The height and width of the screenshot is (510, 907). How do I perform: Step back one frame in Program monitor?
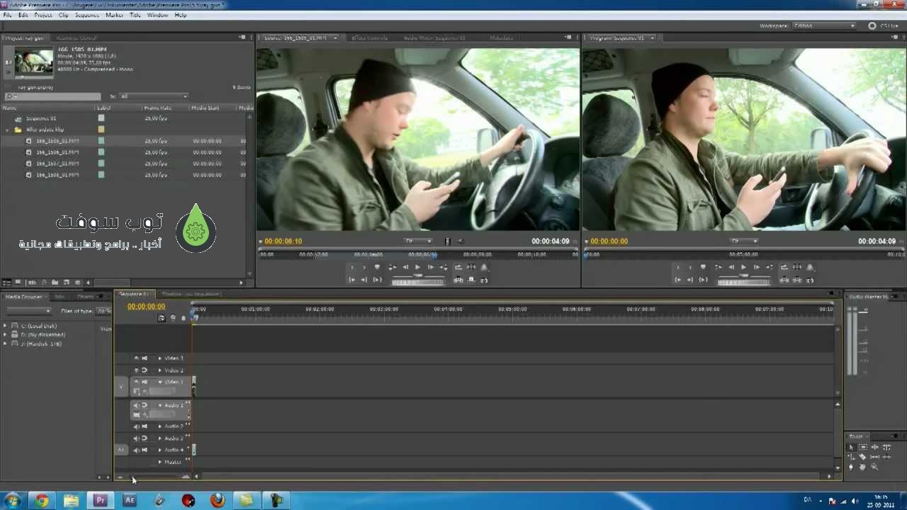[x=731, y=267]
